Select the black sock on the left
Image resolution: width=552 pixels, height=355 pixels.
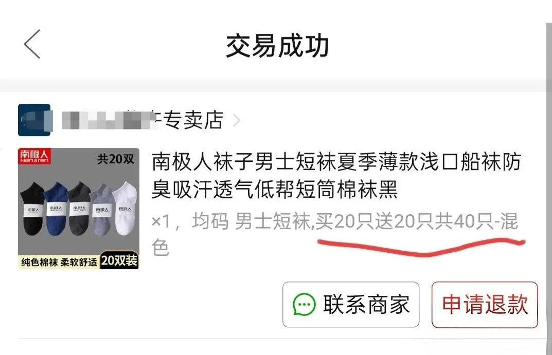coord(33,209)
